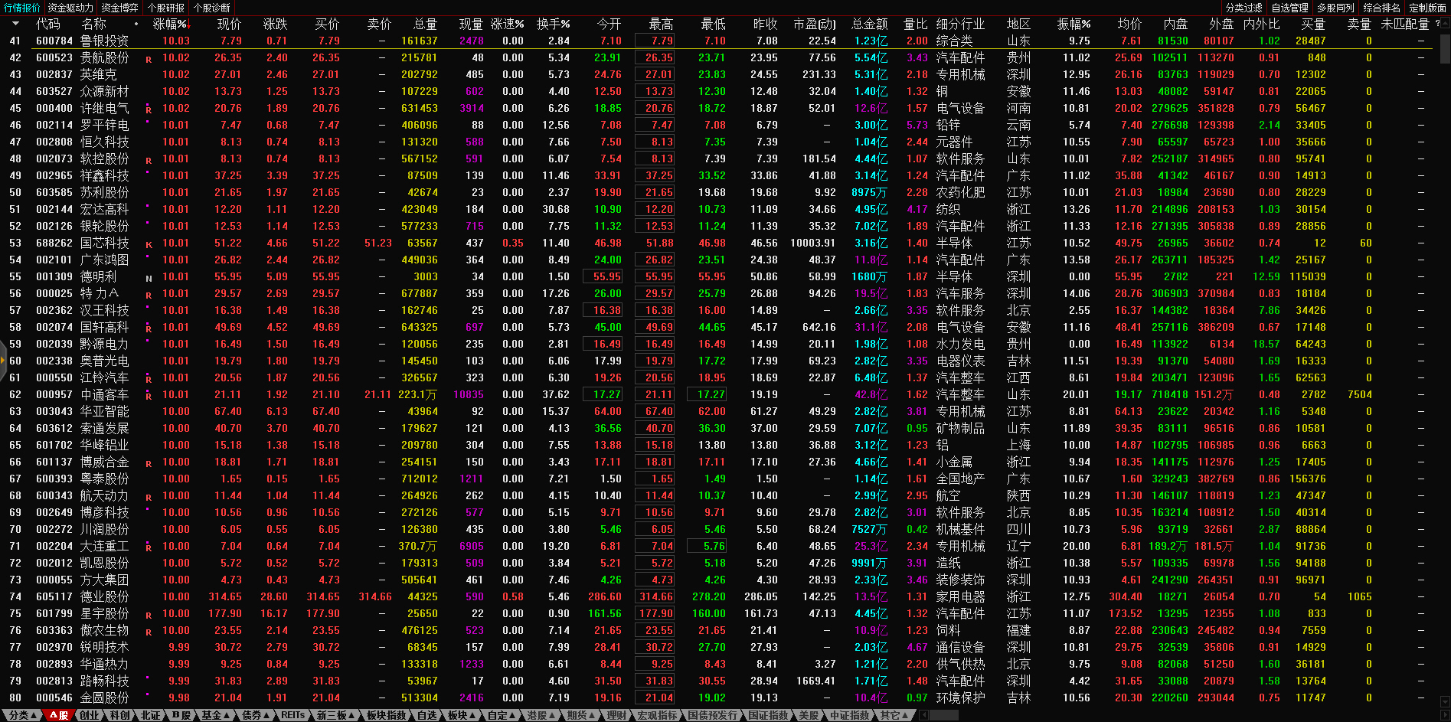Expand the 基金 bottom tab menu
Screen dimensions: 1451x722
point(215,715)
